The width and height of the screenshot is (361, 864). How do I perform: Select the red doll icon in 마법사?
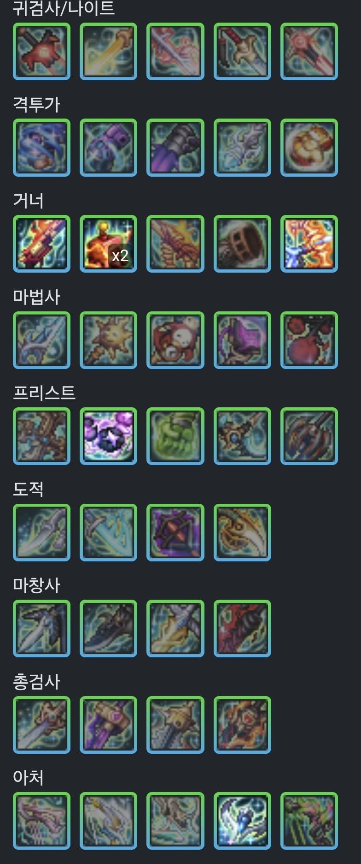click(x=175, y=340)
